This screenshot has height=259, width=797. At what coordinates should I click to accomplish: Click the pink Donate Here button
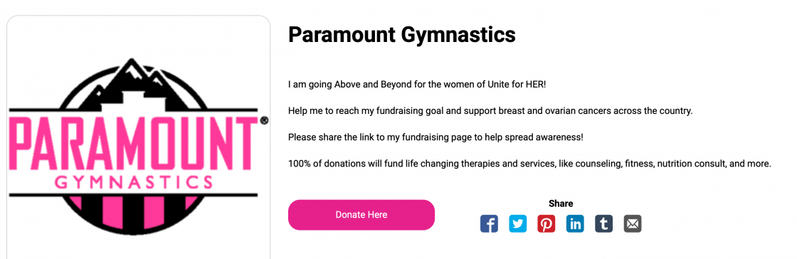pyautogui.click(x=361, y=215)
